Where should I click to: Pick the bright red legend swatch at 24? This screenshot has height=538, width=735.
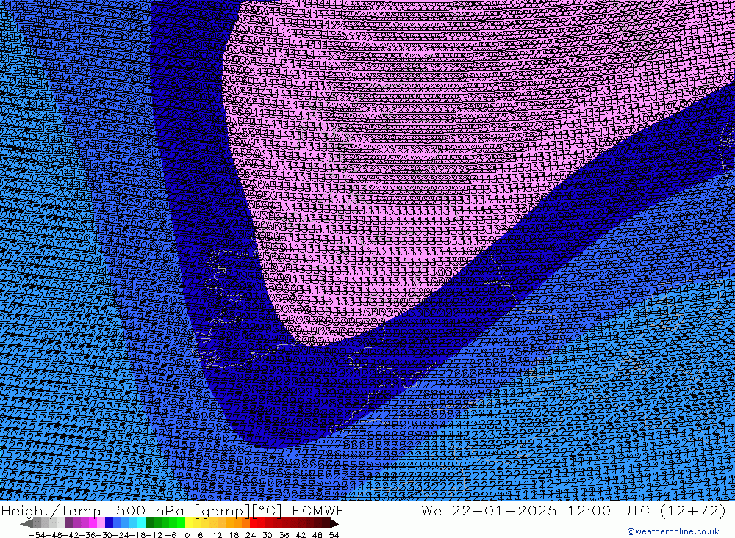click(x=254, y=523)
